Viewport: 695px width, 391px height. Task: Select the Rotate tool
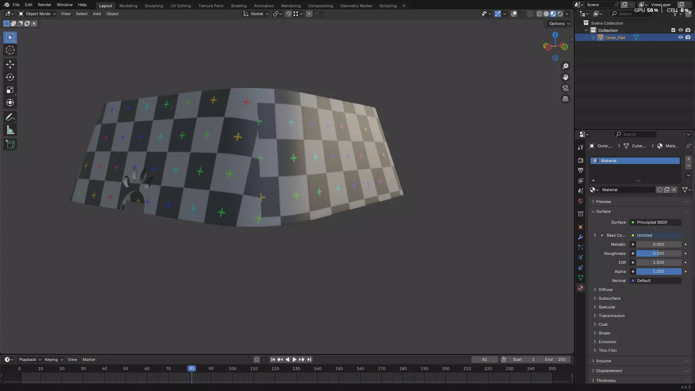coord(10,77)
